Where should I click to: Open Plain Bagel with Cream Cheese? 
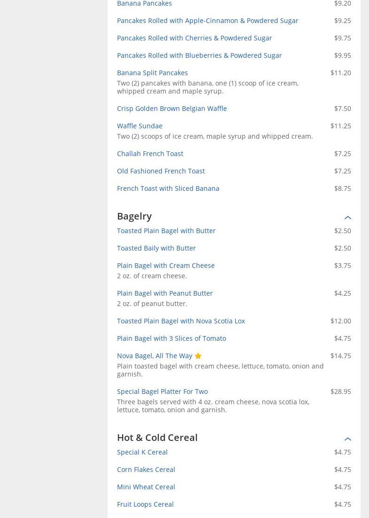(x=165, y=266)
